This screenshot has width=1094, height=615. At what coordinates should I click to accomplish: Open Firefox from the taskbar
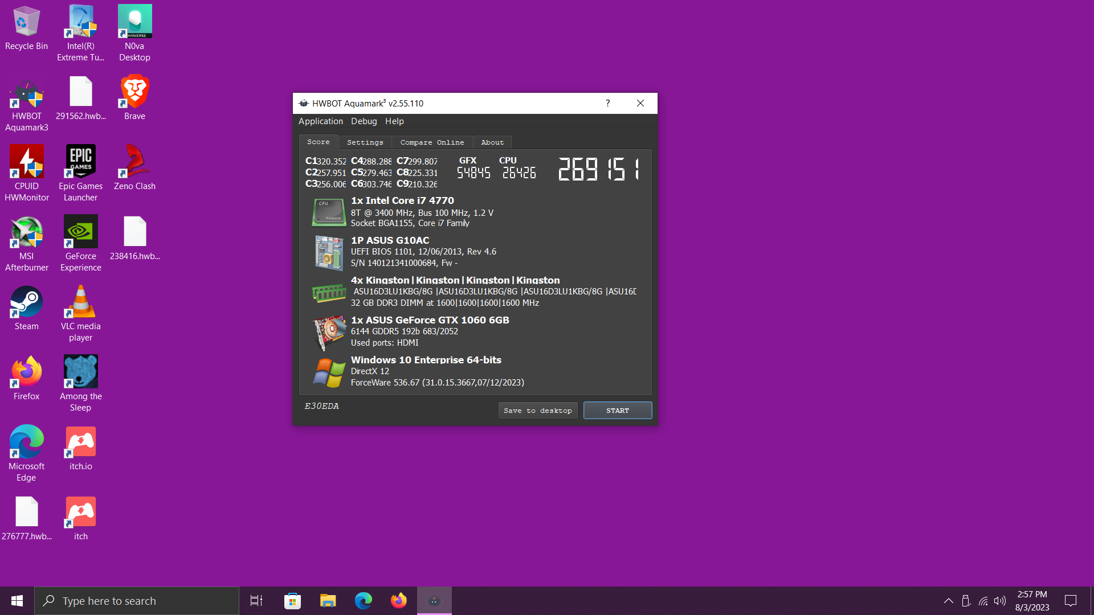[398, 601]
